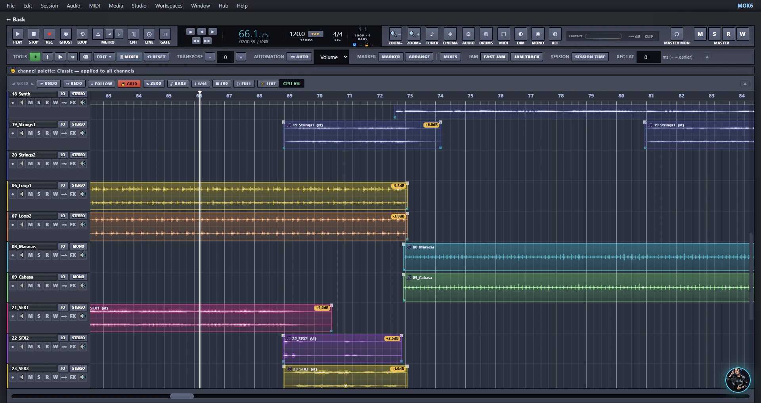
Task: Open the Studio menu
Action: point(139,6)
